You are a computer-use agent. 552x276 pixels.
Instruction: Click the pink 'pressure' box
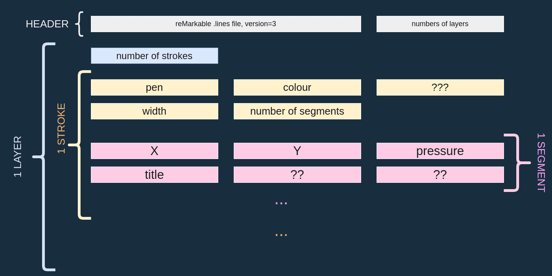[440, 151]
